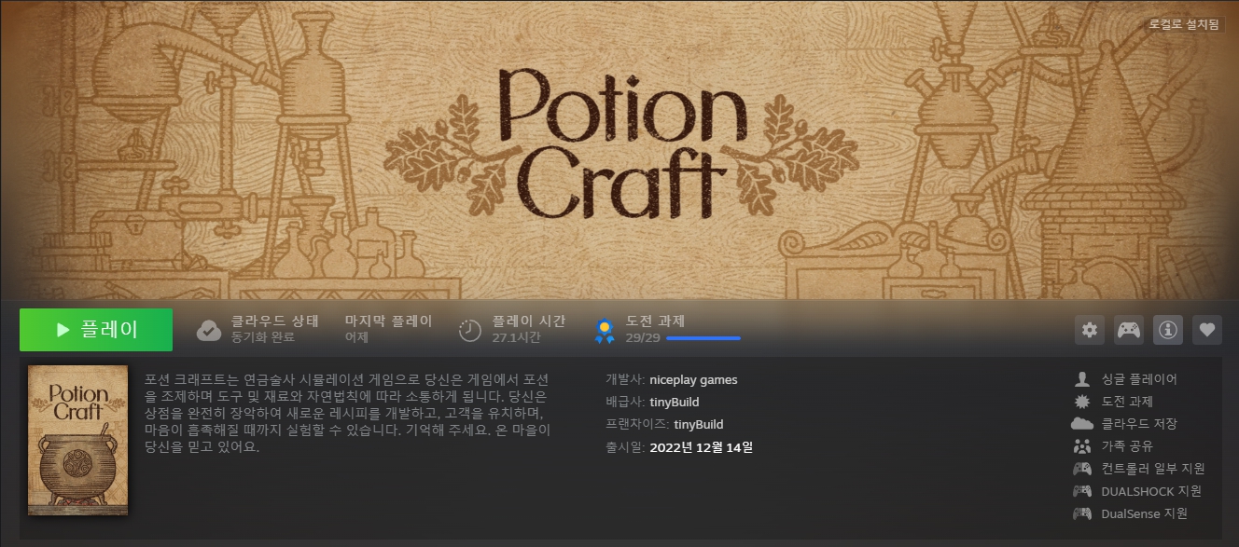Add to favorites with the heart icon
The height and width of the screenshot is (547, 1239).
tap(1207, 329)
